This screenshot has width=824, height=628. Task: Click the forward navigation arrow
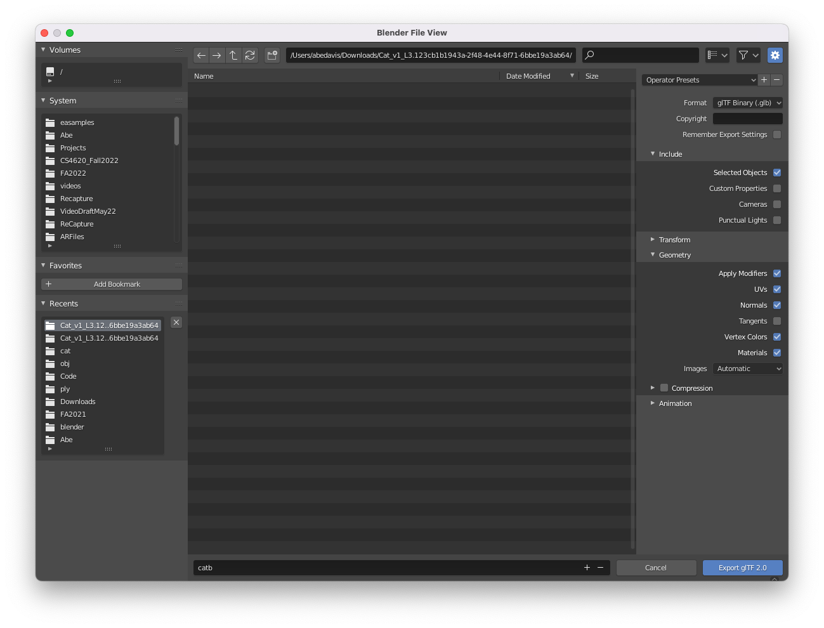coord(217,55)
